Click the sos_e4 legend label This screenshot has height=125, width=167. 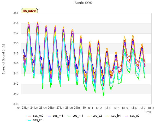point(38,120)
